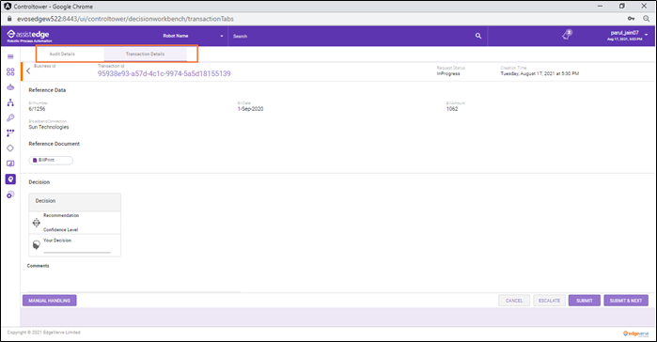Screen dimensions: 657x342
Task: Select the highlighted decision workbench sidebar icon
Action: [10, 179]
